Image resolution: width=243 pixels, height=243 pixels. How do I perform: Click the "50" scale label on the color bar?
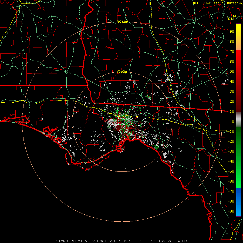pyautogui.click(x=232, y=72)
